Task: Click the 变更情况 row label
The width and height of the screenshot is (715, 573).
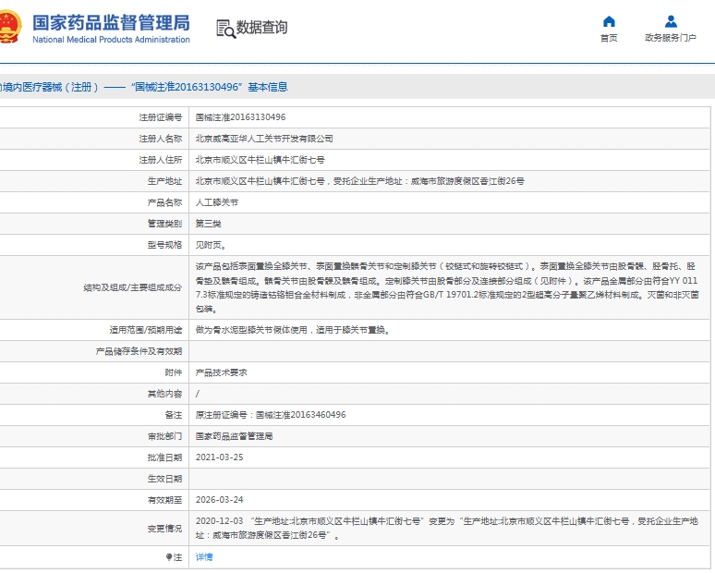Action: click(164, 529)
